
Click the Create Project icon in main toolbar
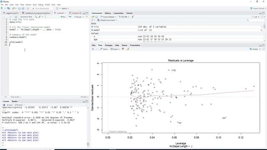[x=8, y=8]
